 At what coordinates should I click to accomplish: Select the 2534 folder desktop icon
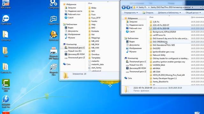(x=5, y=52)
